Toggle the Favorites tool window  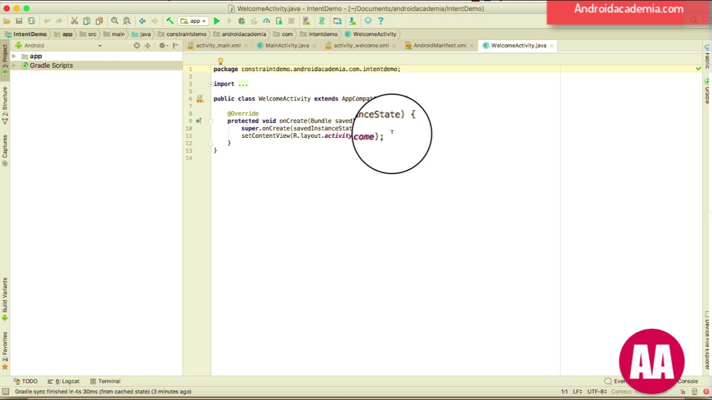pyautogui.click(x=5, y=351)
